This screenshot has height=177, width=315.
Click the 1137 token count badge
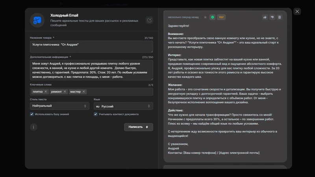221,17
